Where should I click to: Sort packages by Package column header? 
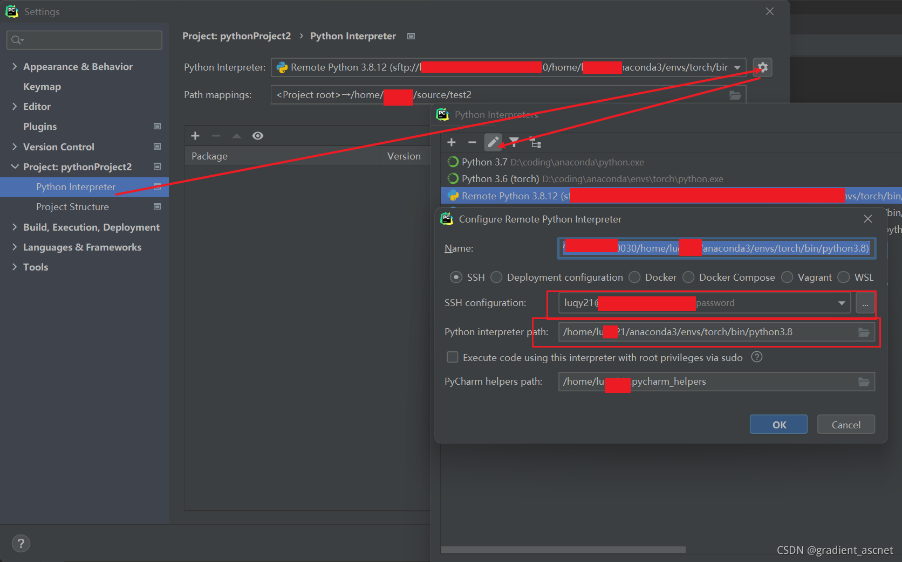(282, 156)
